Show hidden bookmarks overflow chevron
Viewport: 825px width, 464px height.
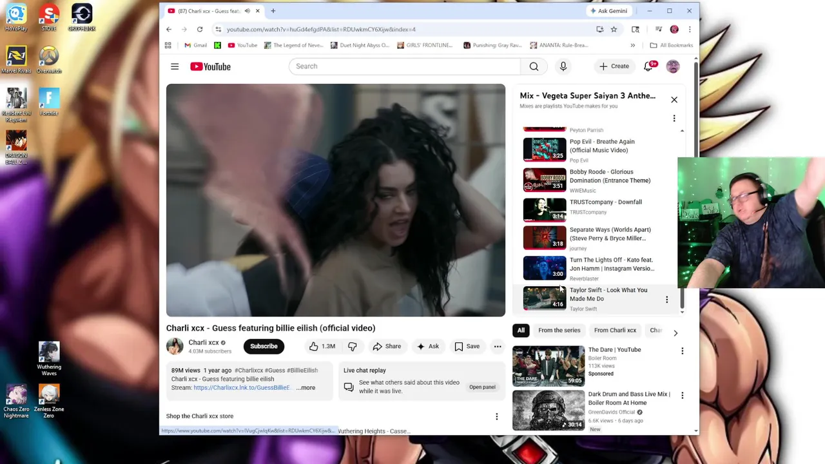click(x=632, y=45)
